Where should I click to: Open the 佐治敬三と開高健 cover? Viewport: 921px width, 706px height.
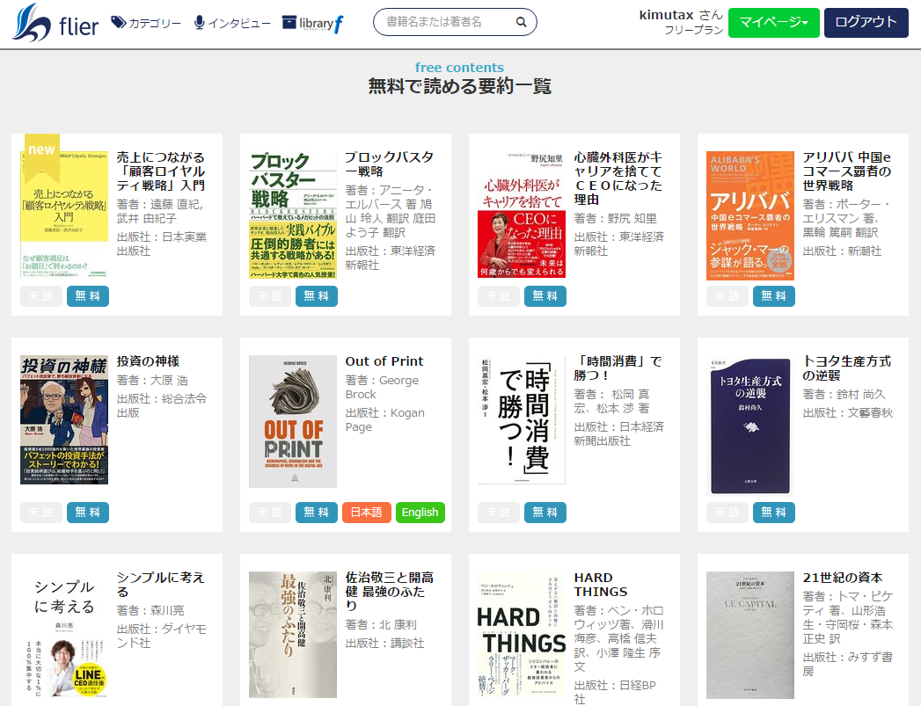[x=293, y=635]
